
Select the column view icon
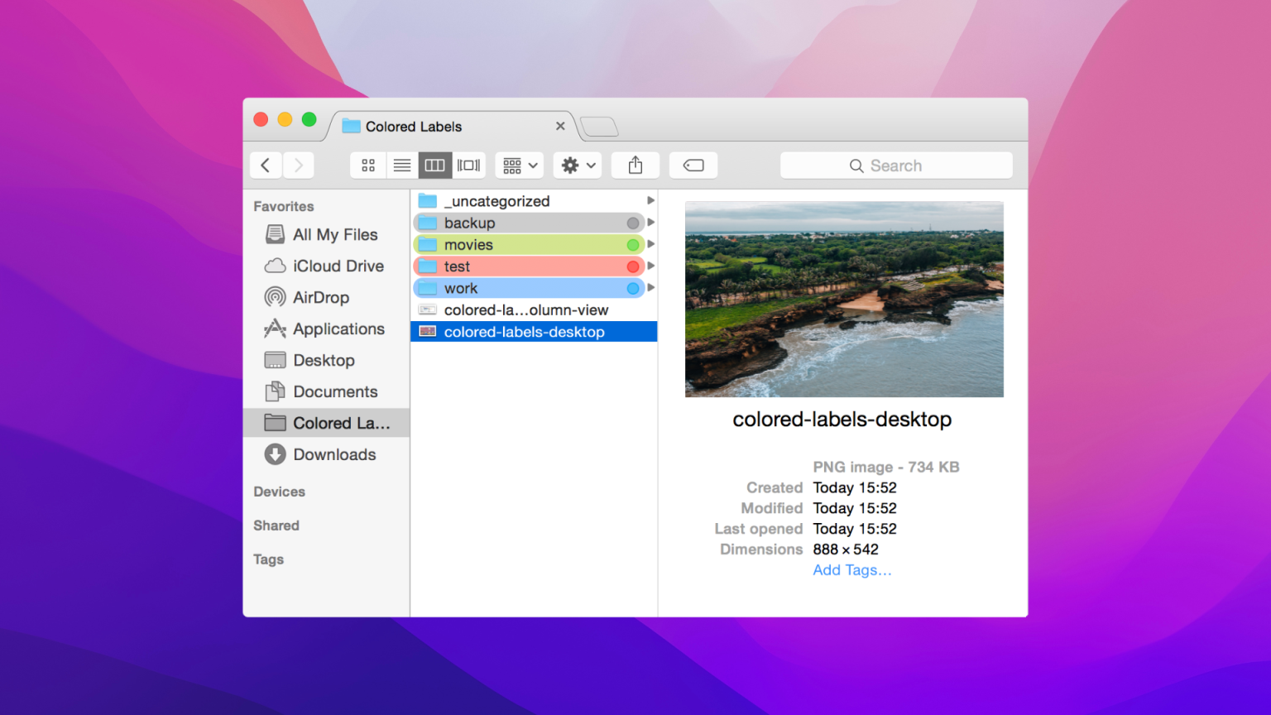click(x=434, y=165)
